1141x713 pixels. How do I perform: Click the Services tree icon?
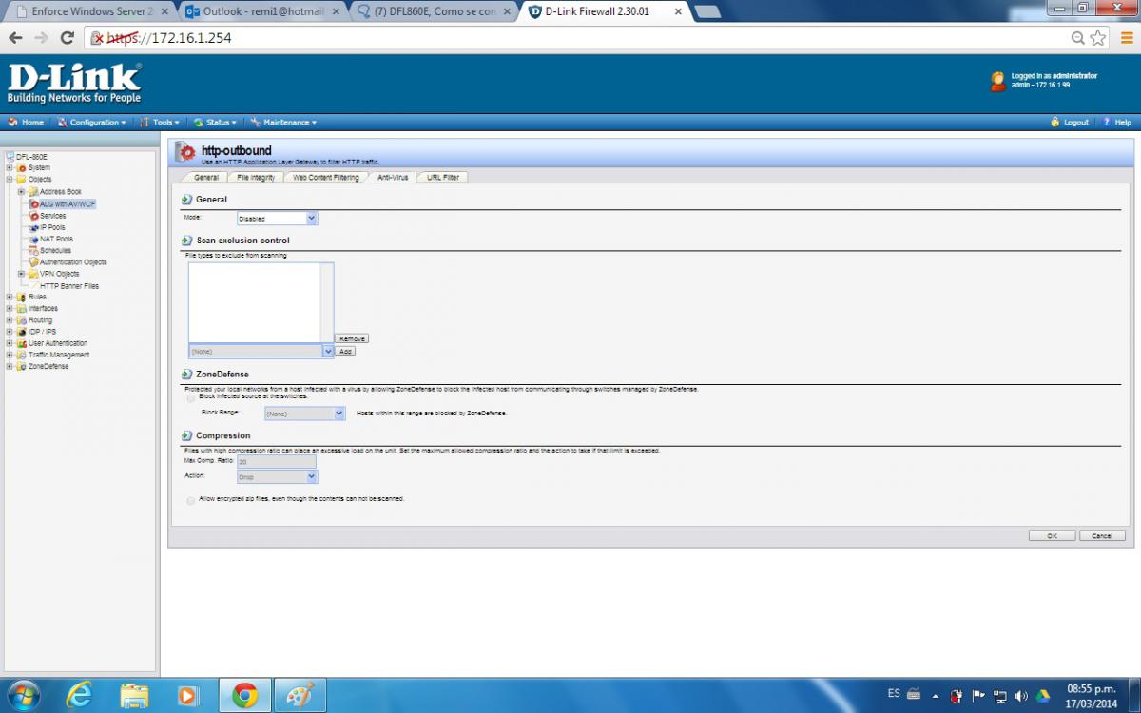coord(33,216)
